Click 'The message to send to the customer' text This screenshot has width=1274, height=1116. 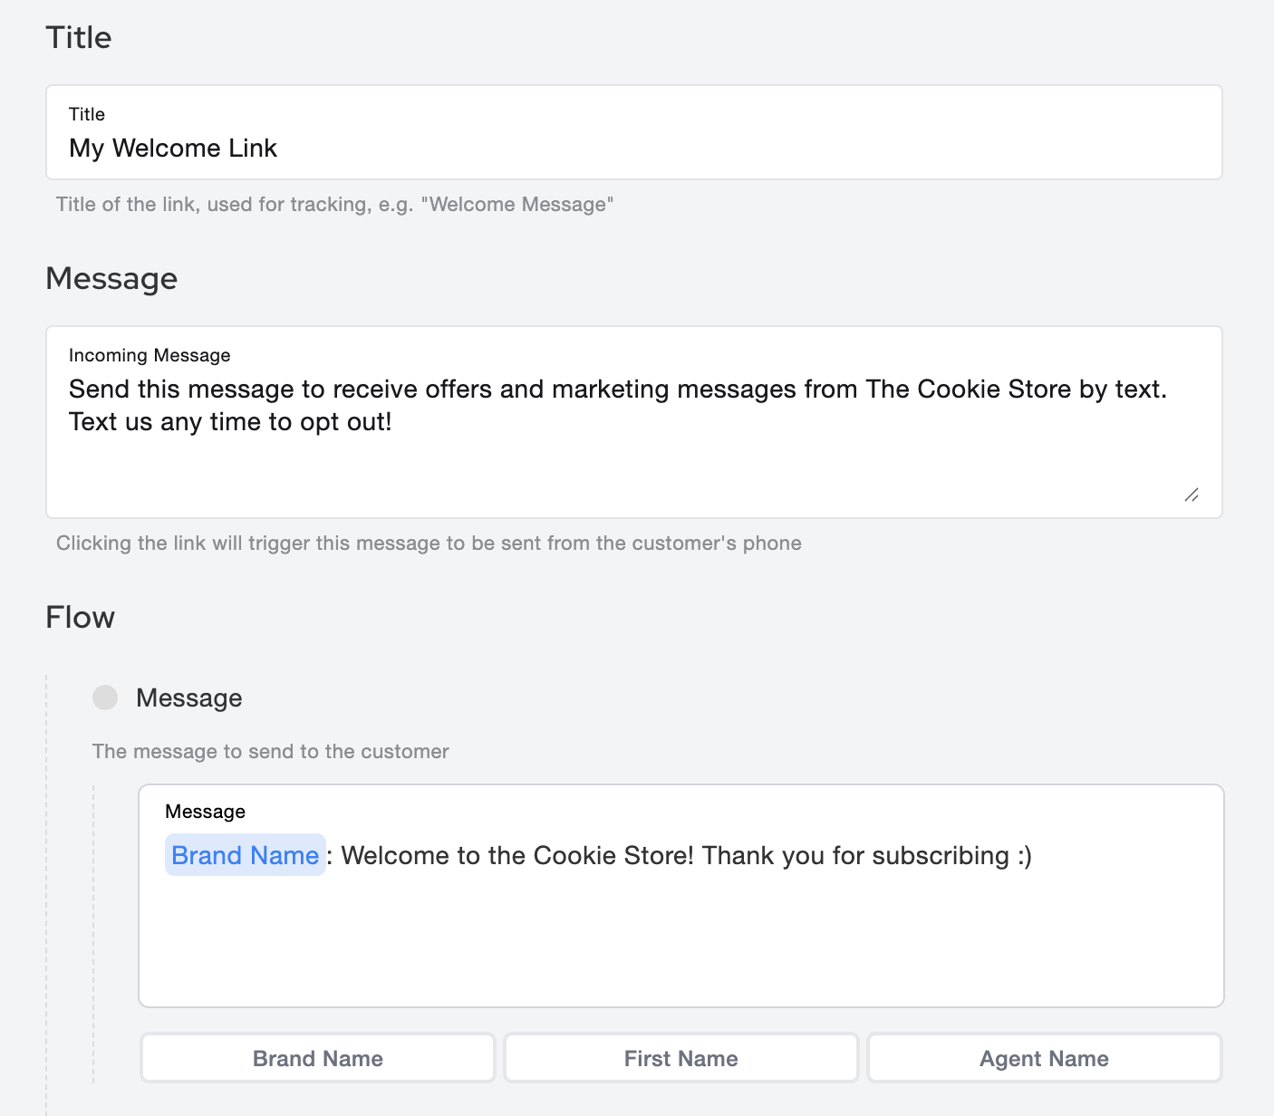pyautogui.click(x=270, y=752)
